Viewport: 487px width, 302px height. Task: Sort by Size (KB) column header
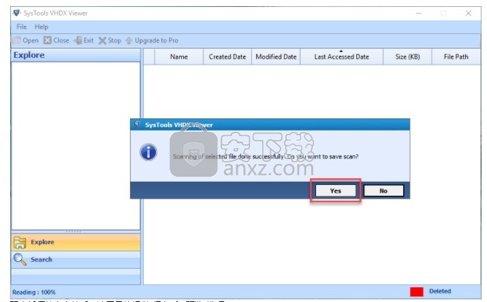(x=407, y=56)
